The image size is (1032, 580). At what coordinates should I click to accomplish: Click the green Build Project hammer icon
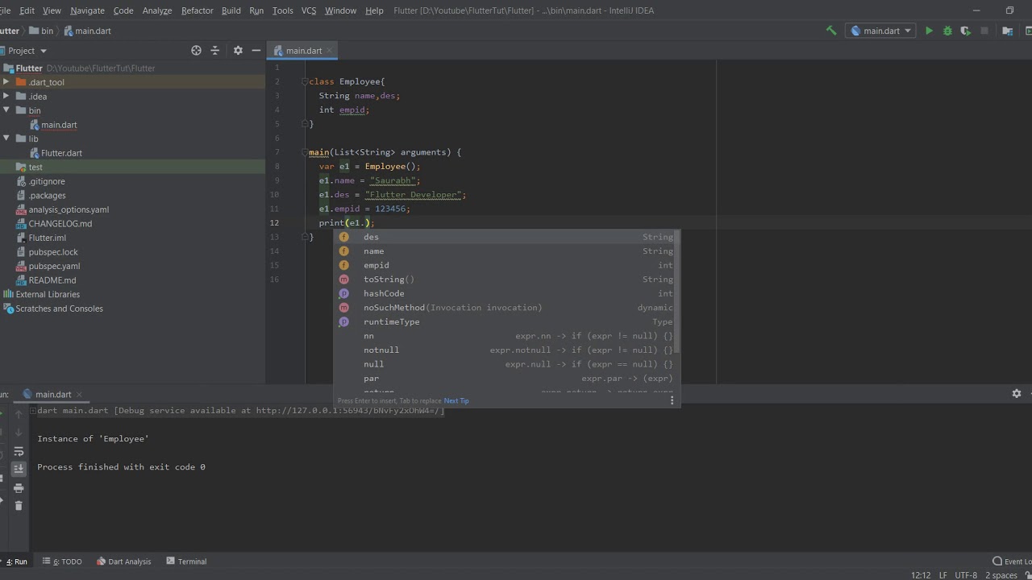pyautogui.click(x=831, y=31)
